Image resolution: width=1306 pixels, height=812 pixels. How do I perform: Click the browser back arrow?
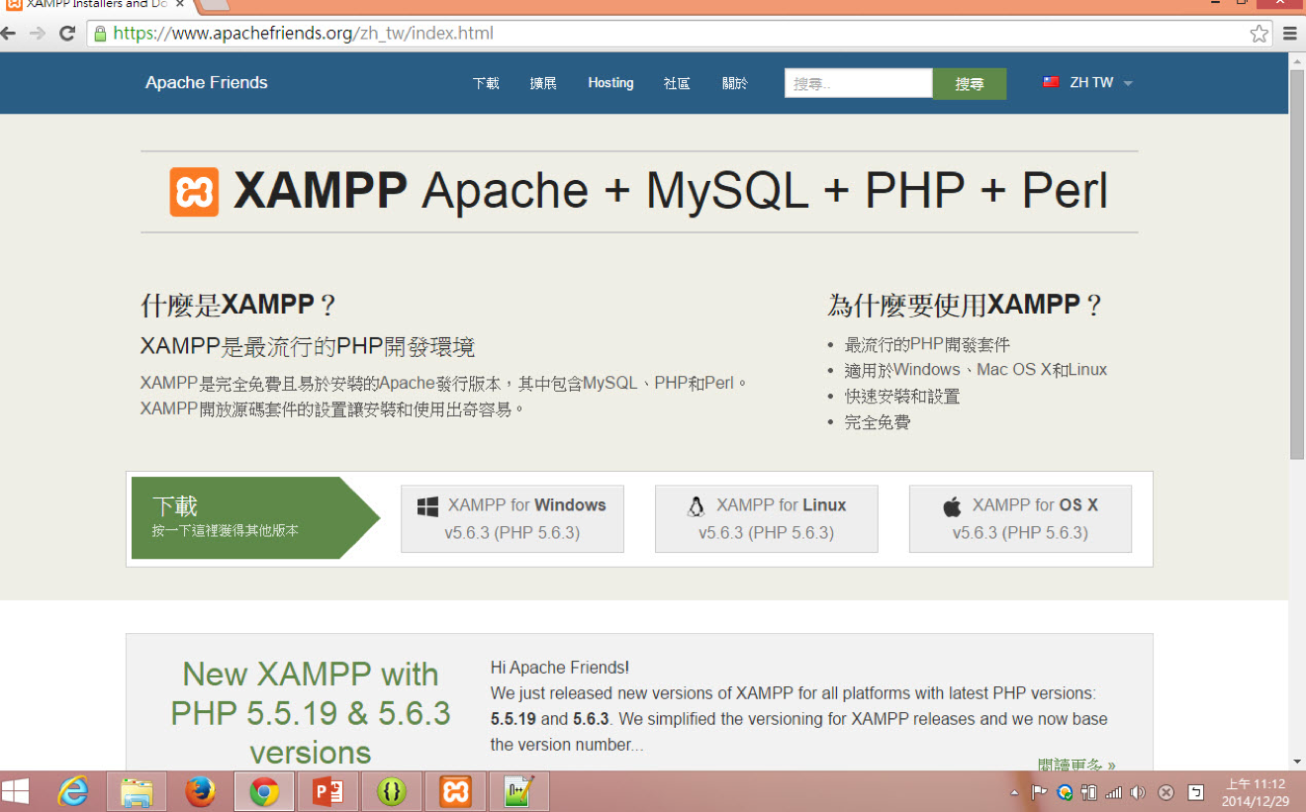tap(9, 34)
